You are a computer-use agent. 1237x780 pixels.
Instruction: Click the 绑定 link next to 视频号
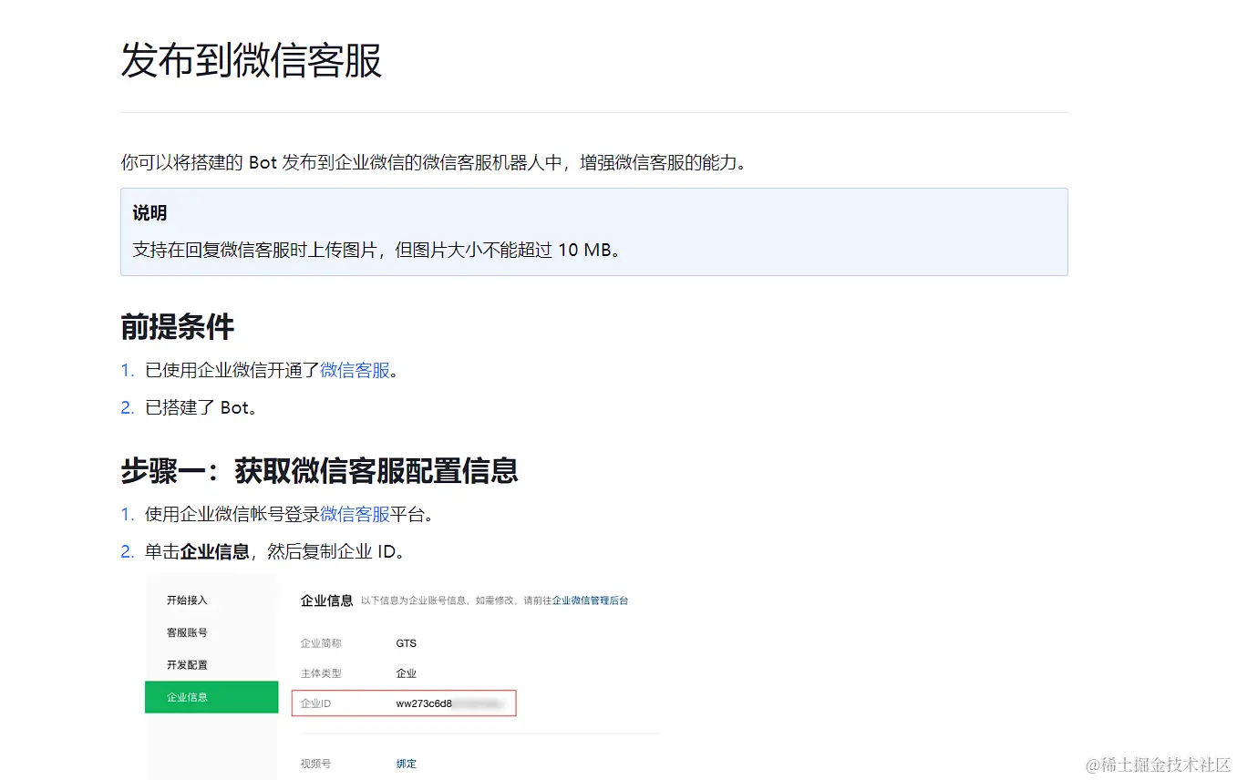[406, 764]
